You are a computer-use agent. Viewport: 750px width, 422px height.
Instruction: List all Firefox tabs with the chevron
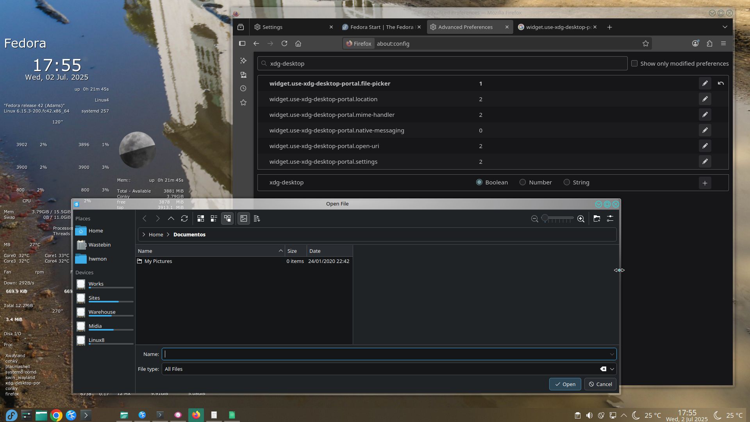click(x=725, y=27)
